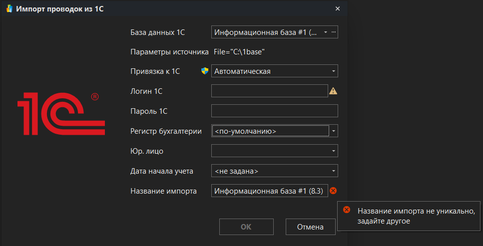Screen dimensions: 483x246
Task: Click the app icon in the title bar
Action: pos(9,8)
